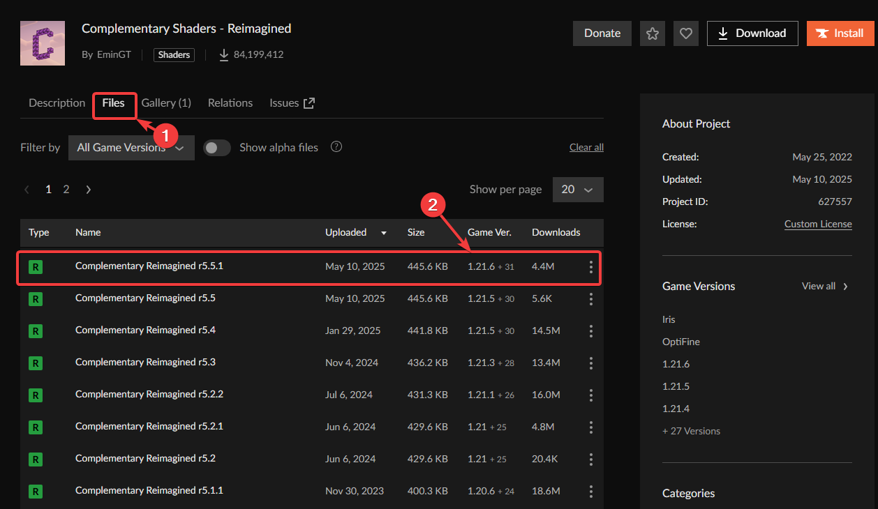Open Complementary Reimagined r5.1.1 file
This screenshot has height=509, width=878.
149,490
